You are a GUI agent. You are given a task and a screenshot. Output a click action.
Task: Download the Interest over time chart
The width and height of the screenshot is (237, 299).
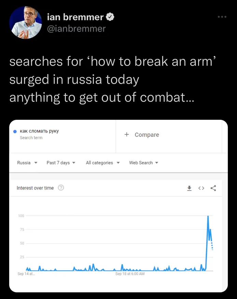point(189,188)
